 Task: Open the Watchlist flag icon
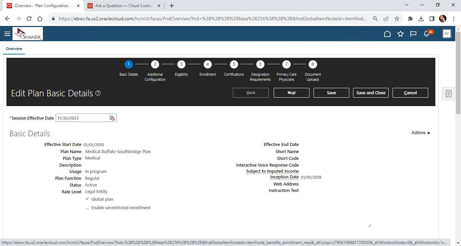point(413,34)
